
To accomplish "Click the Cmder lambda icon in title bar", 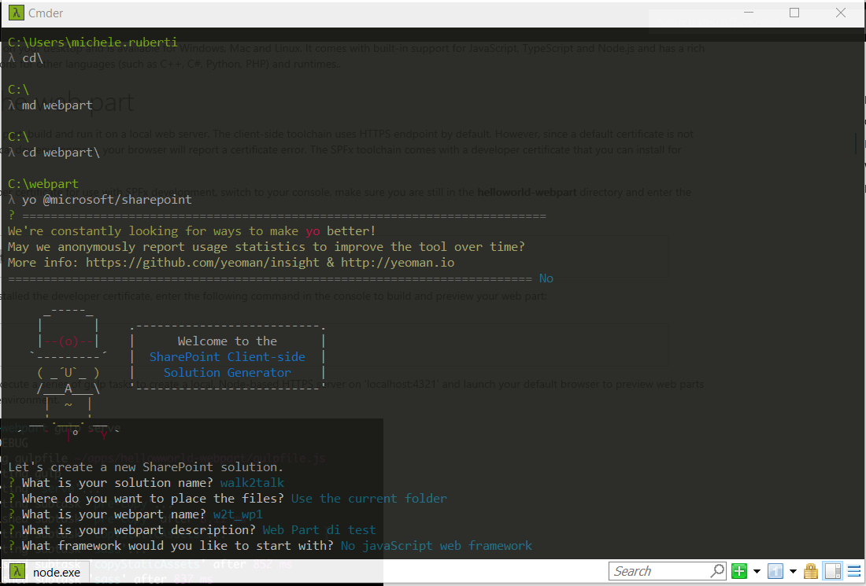I will point(16,13).
